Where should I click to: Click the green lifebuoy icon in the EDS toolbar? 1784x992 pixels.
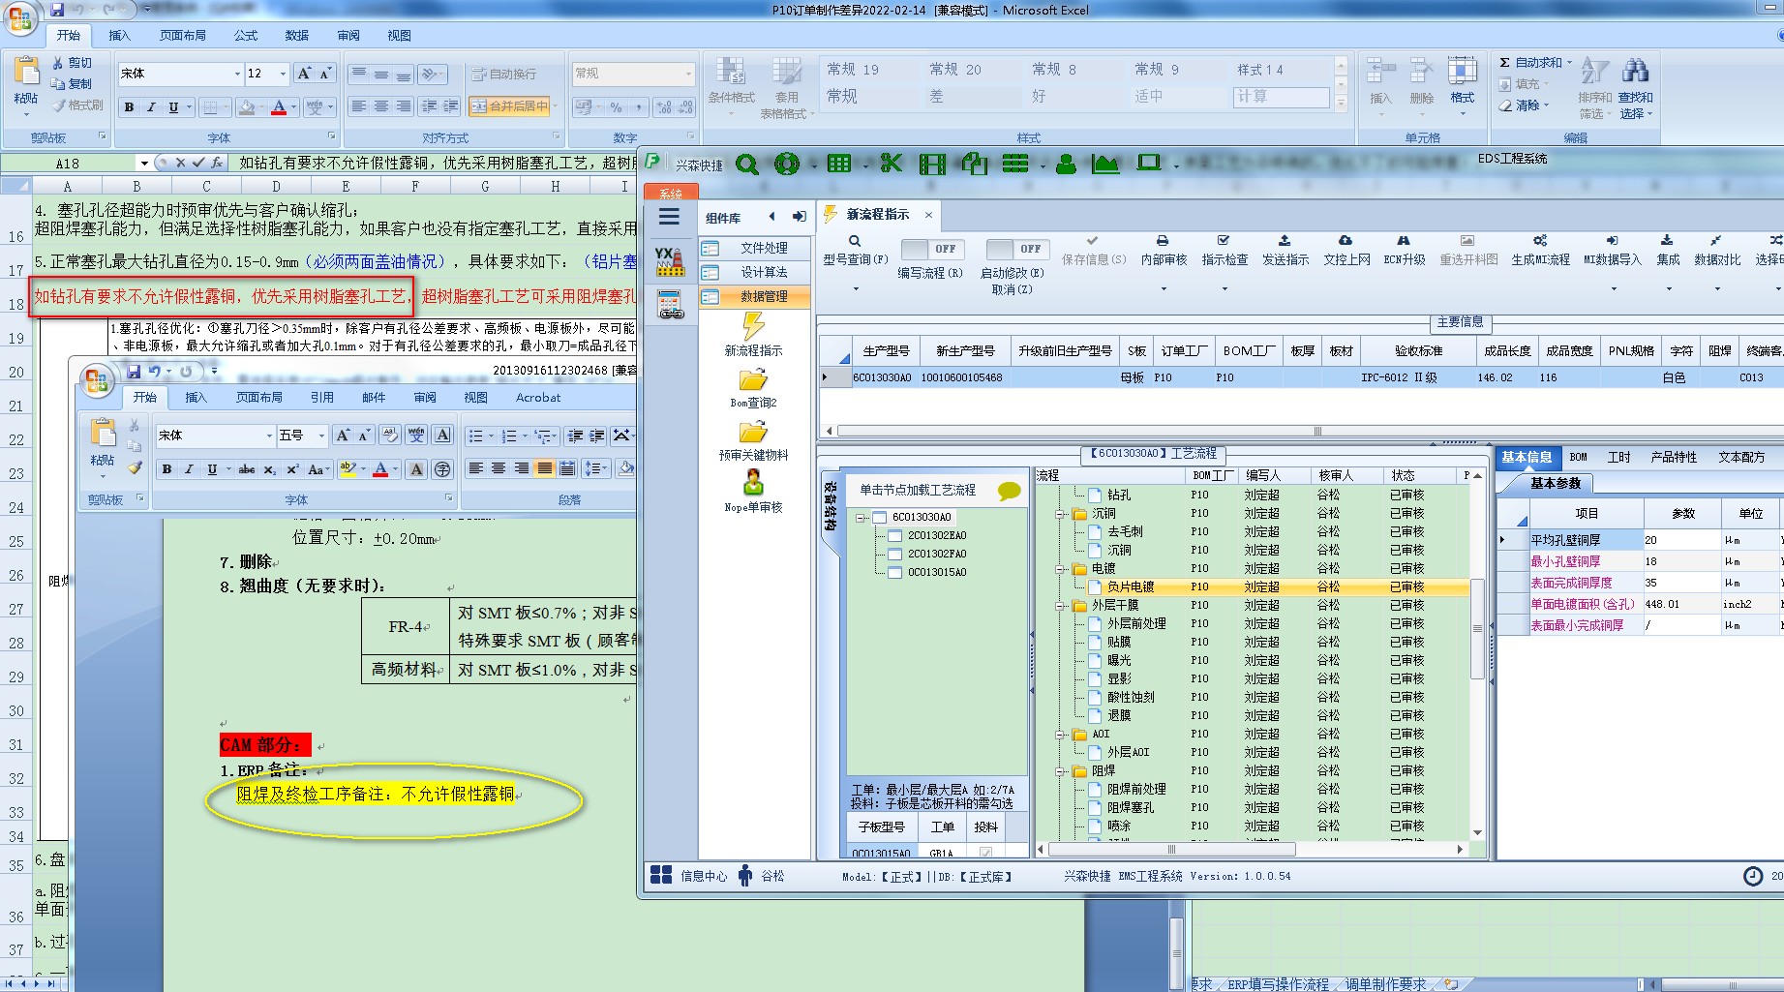(x=787, y=165)
